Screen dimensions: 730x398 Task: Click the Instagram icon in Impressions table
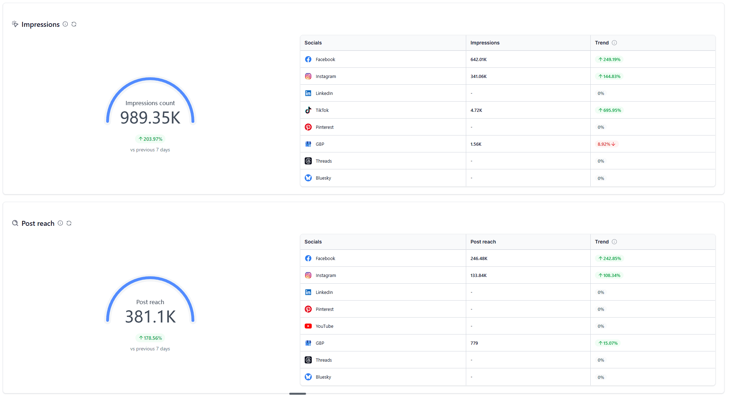point(308,76)
